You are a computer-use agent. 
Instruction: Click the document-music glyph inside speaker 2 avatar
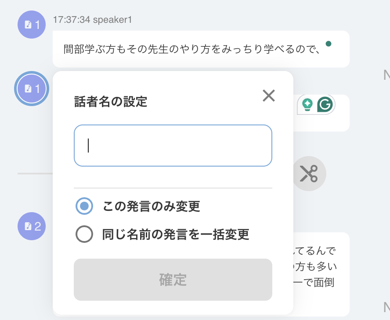point(28,226)
